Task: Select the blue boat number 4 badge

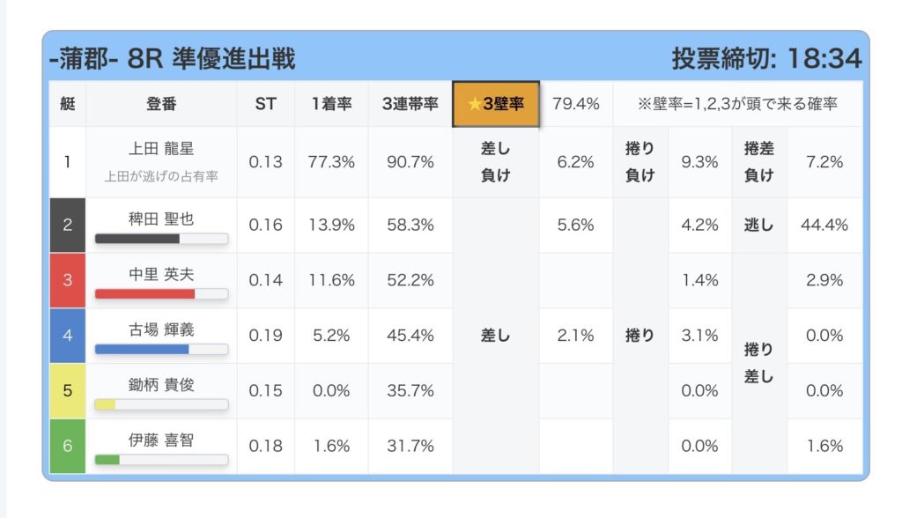Action: (x=68, y=336)
